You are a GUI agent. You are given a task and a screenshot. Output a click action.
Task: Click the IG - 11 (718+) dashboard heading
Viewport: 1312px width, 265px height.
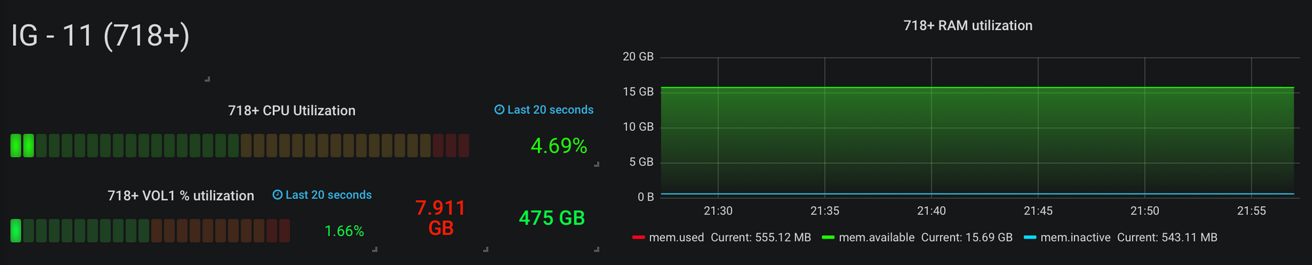coord(100,35)
